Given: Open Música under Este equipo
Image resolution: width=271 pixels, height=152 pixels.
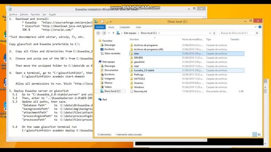Looking at the screenshot, I should (108, 83).
